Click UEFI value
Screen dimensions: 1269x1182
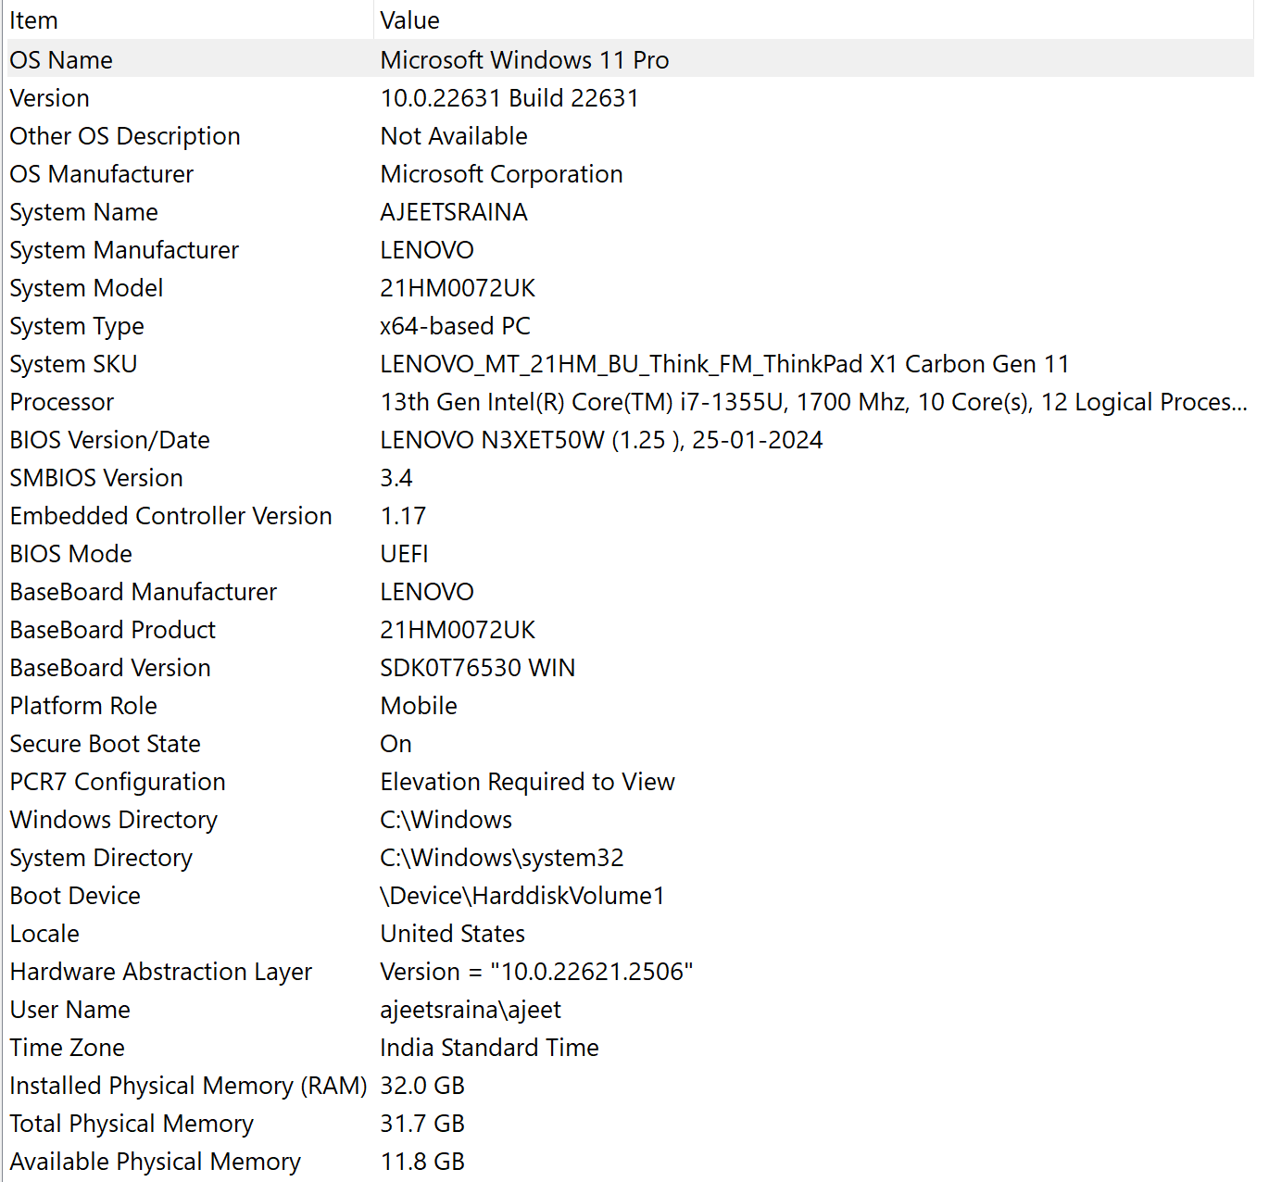[x=405, y=554]
